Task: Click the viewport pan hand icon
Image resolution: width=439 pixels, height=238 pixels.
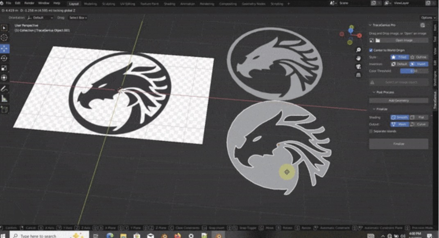Action: click(x=358, y=58)
